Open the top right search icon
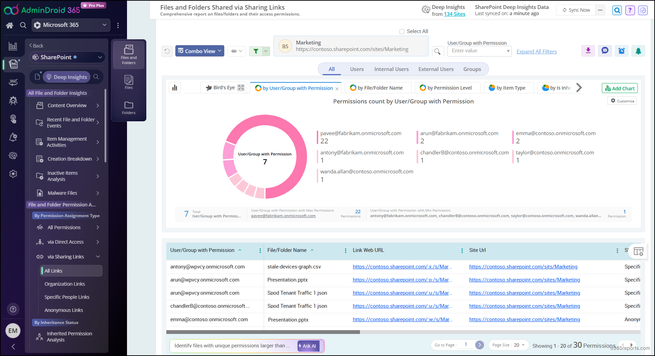Image resolution: width=655 pixels, height=356 pixels. click(617, 10)
